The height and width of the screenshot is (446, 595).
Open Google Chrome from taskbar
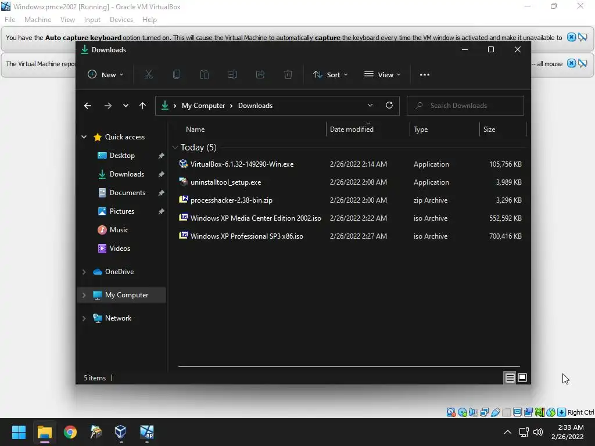[x=70, y=432]
